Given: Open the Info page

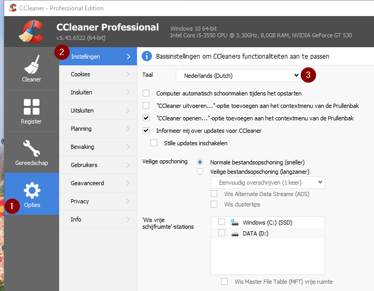Looking at the screenshot, I should tap(98, 219).
